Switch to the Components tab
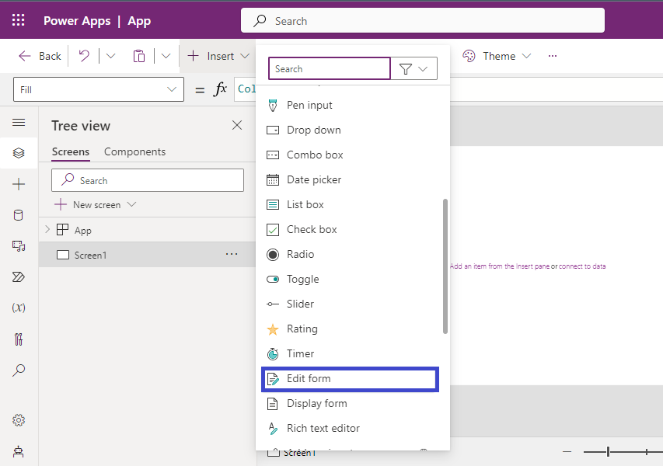 (x=134, y=151)
